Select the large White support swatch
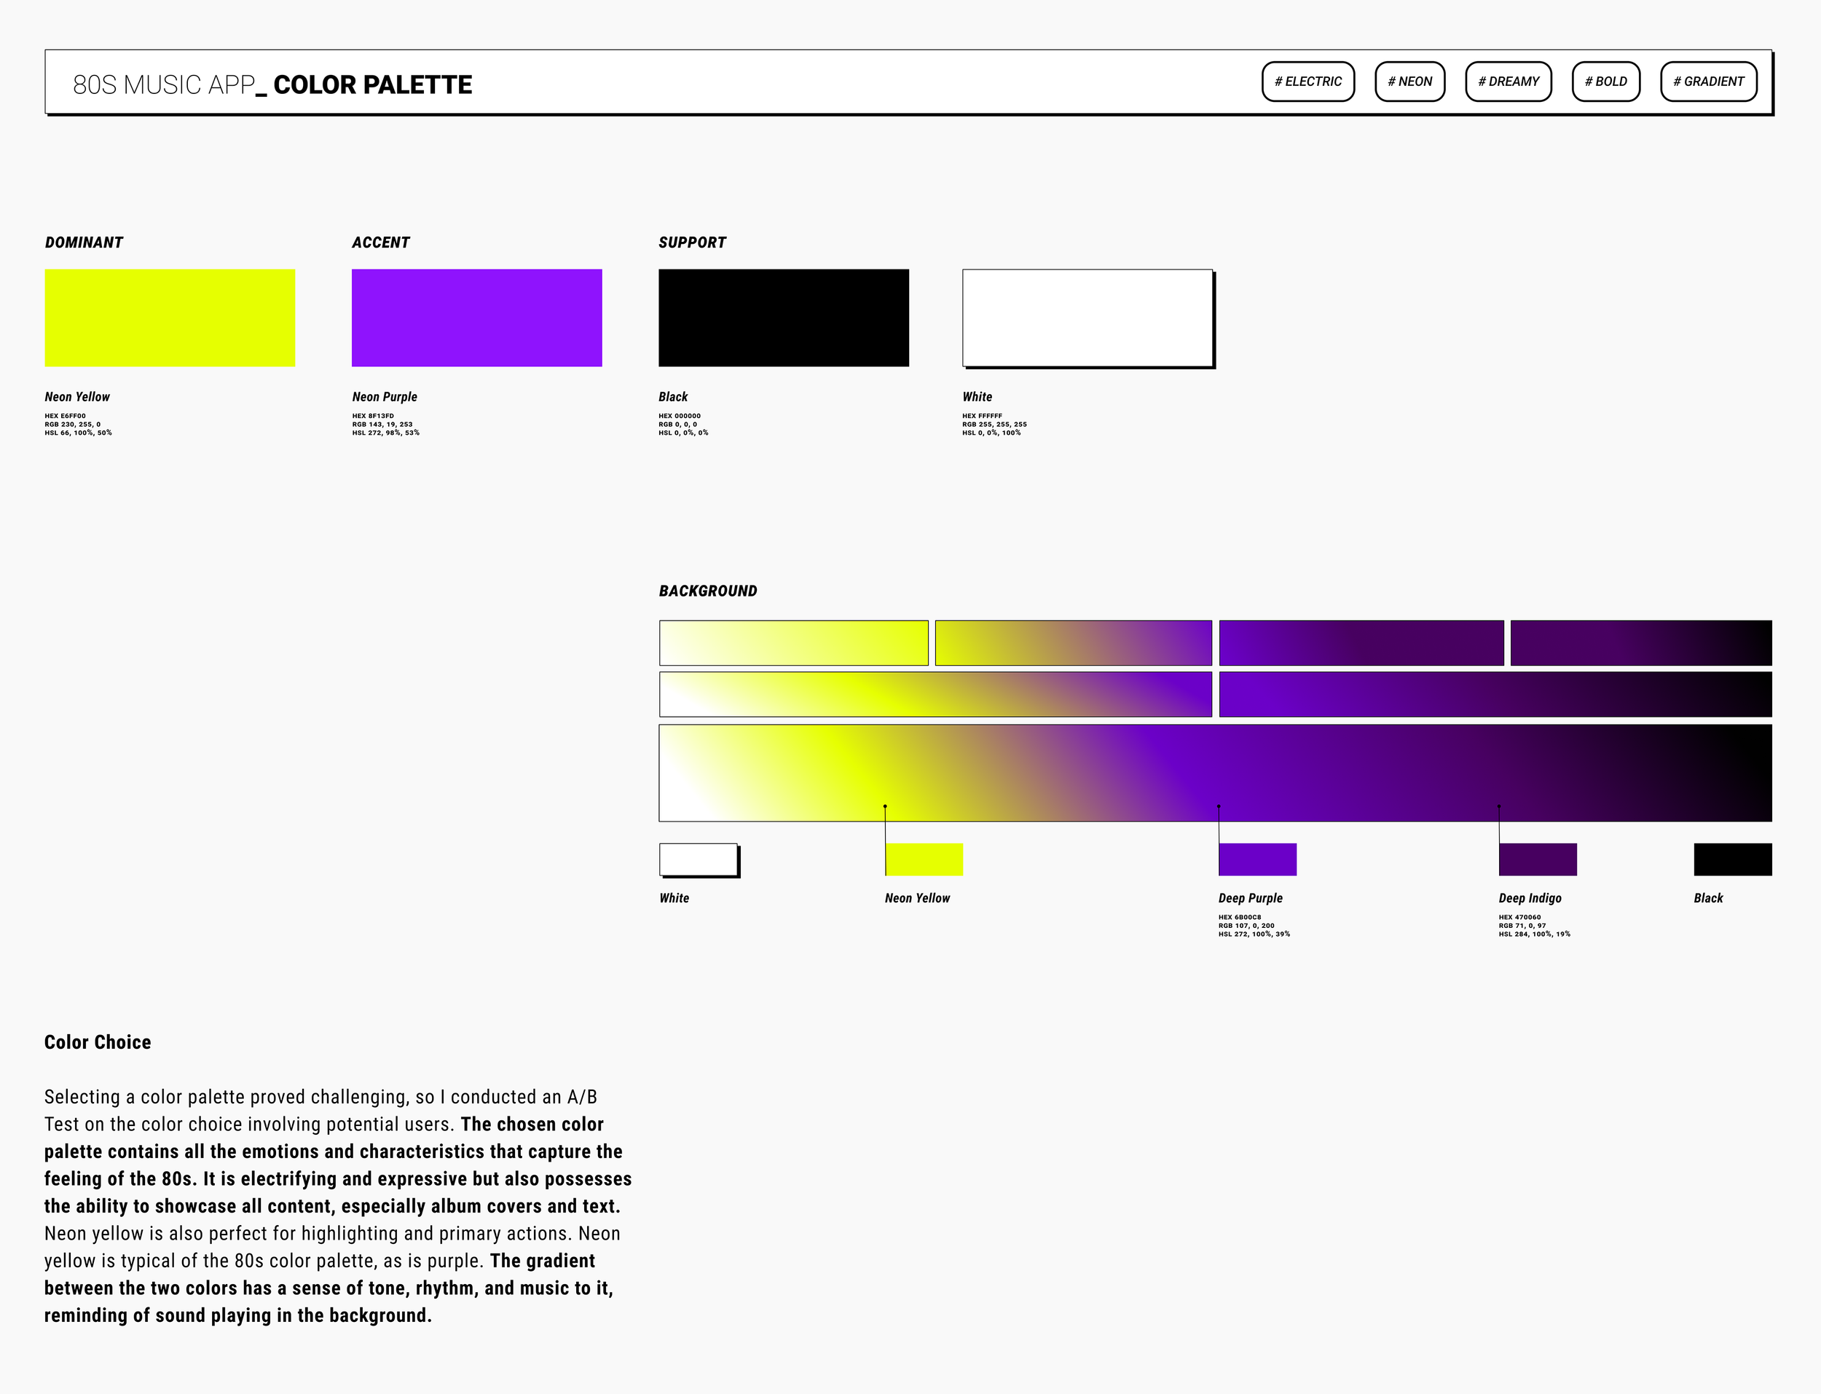 1087,317
